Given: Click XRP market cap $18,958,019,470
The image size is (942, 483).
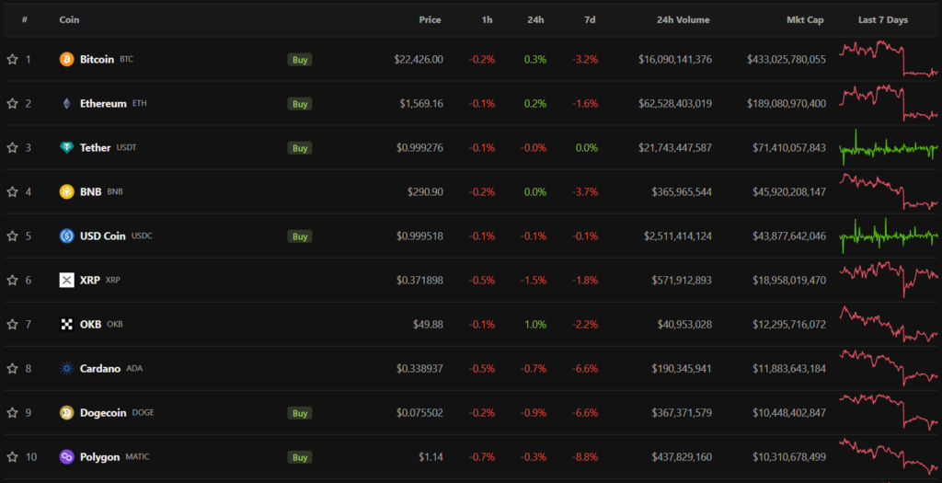Looking at the screenshot, I should click(789, 280).
